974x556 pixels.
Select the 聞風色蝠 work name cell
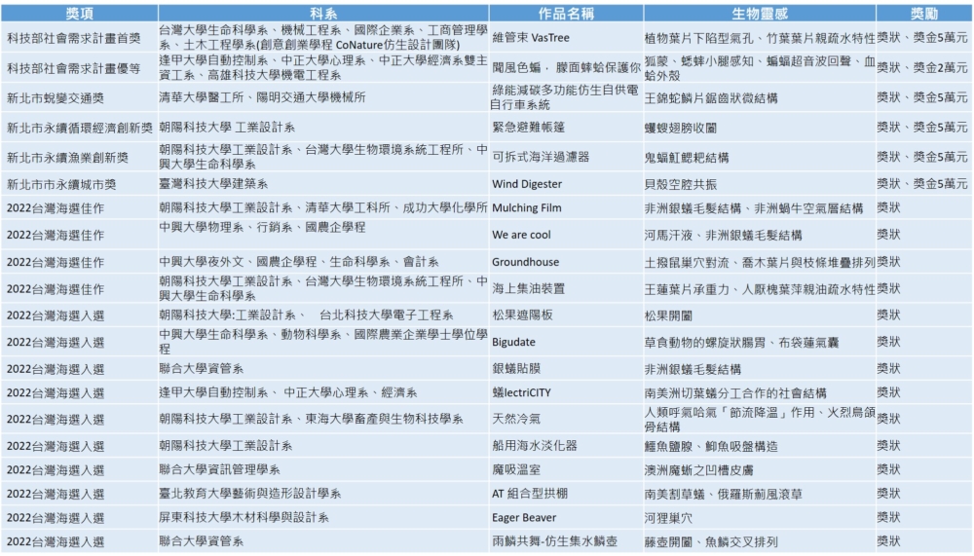[x=566, y=68]
